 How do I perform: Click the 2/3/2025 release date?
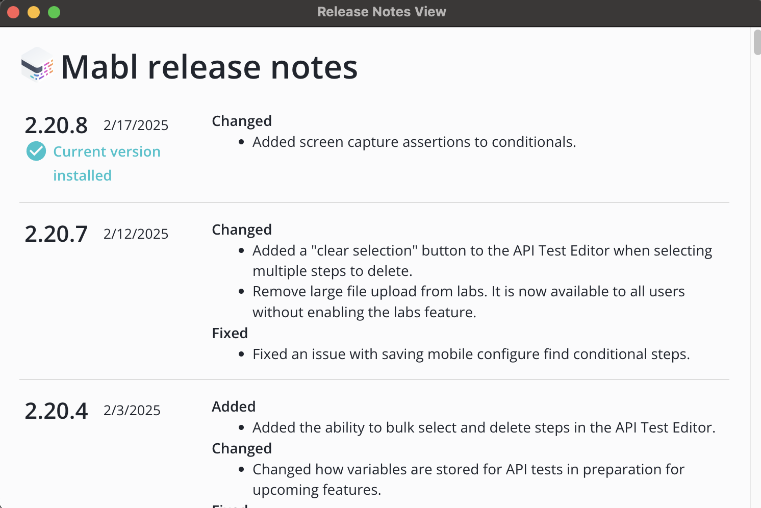tap(132, 411)
